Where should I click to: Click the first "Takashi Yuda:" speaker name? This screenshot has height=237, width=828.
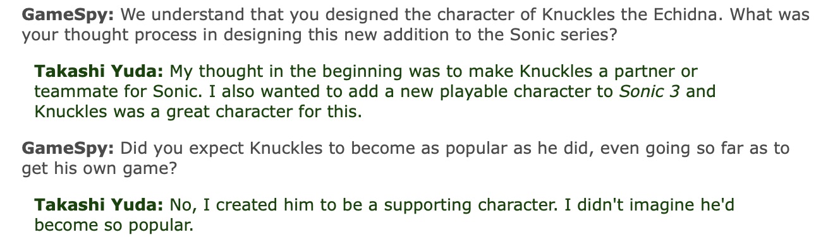click(99, 72)
